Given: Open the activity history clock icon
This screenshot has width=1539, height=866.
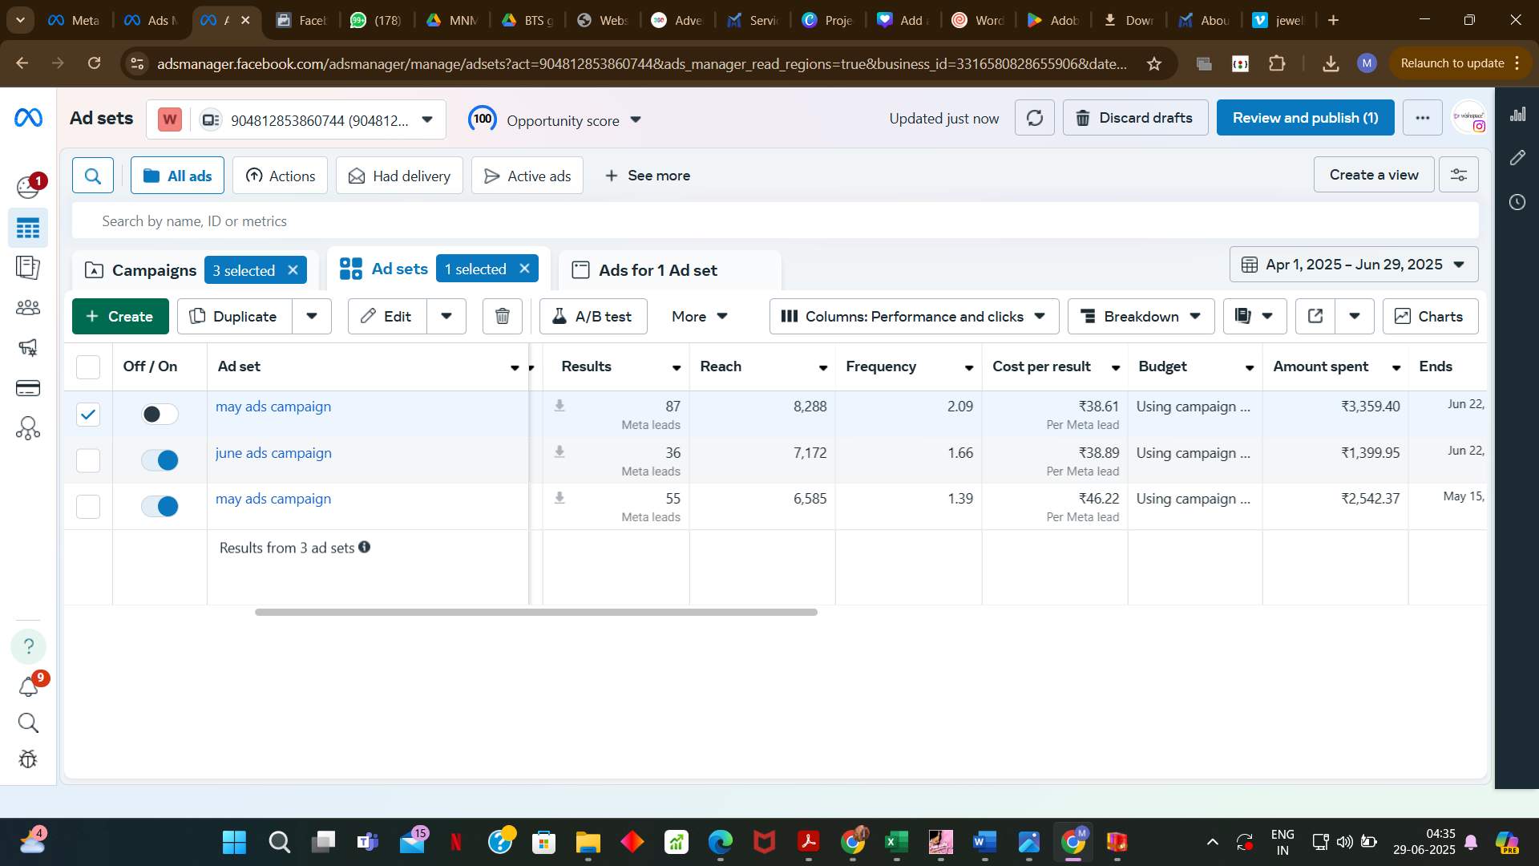Looking at the screenshot, I should pyautogui.click(x=1517, y=201).
